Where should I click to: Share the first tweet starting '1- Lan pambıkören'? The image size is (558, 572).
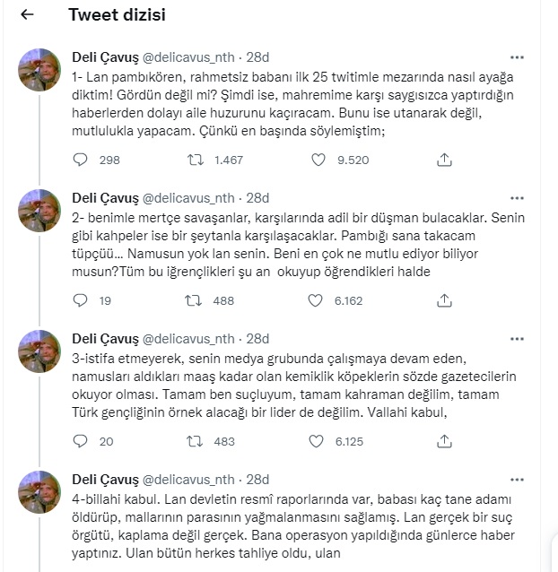(x=443, y=160)
